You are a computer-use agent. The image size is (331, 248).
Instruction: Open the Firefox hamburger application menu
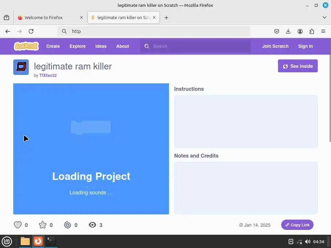tap(323, 31)
